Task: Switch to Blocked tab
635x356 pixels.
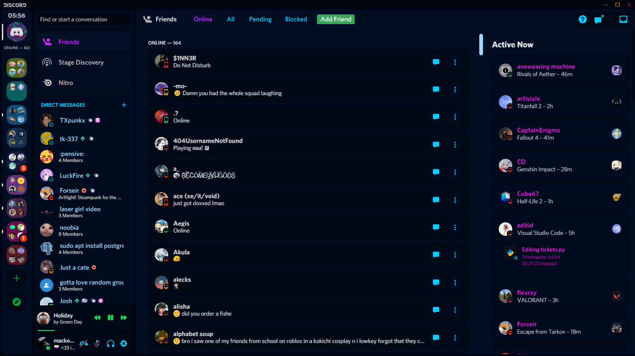Action: click(296, 19)
